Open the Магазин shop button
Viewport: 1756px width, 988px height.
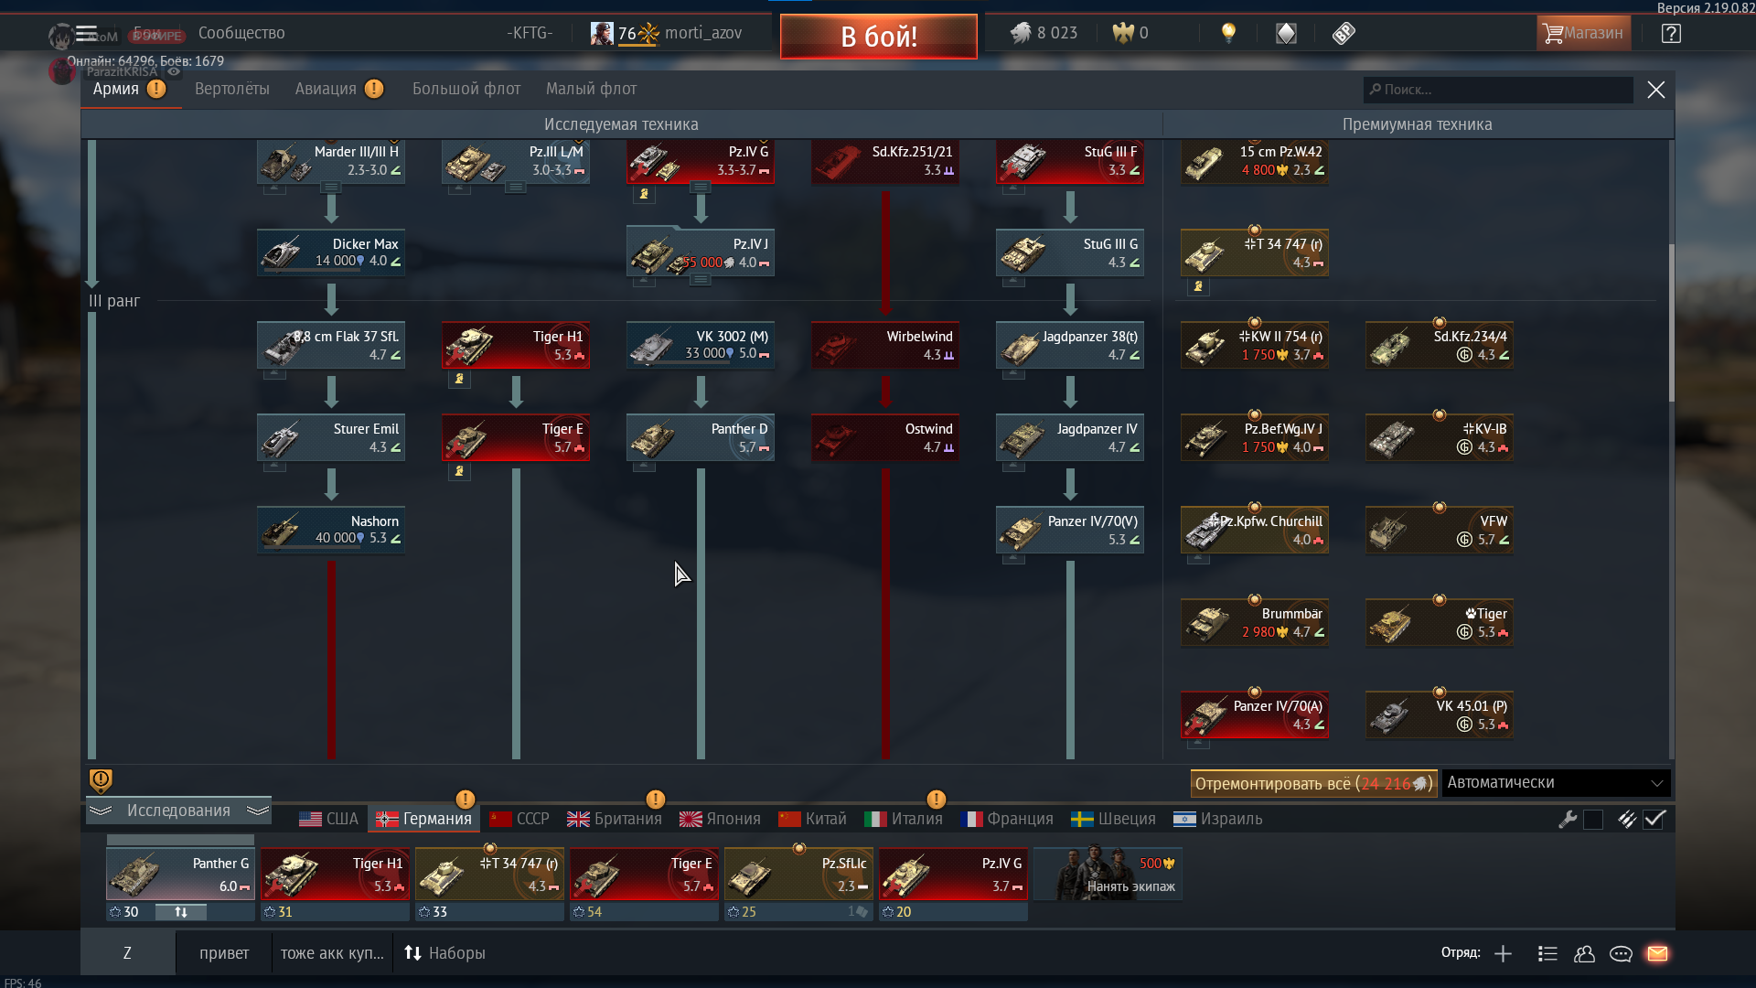click(1583, 34)
